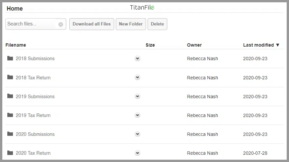Image resolution: width=289 pixels, height=162 pixels.
Task: Expand options for 2020 Tax Return
Action: point(137,153)
